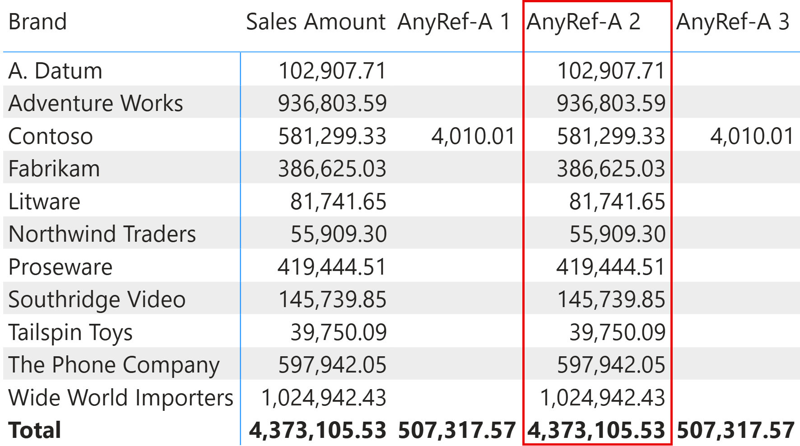800x446 pixels.
Task: Select the AnyRef-A 1 column header
Action: [x=454, y=22]
